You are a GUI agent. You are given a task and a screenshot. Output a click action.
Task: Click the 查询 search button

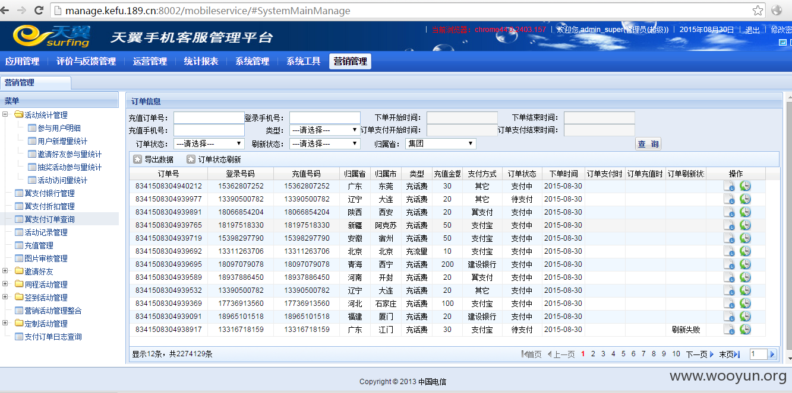click(648, 144)
